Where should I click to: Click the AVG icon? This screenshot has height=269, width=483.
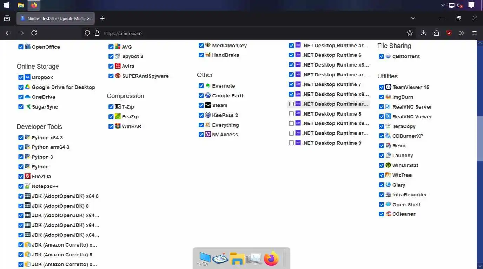click(118, 46)
